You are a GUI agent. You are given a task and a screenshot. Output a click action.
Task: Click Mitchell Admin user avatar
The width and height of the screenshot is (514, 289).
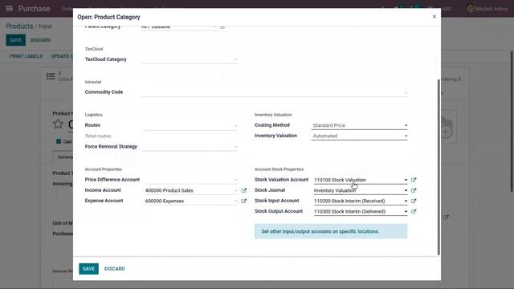coord(470,9)
